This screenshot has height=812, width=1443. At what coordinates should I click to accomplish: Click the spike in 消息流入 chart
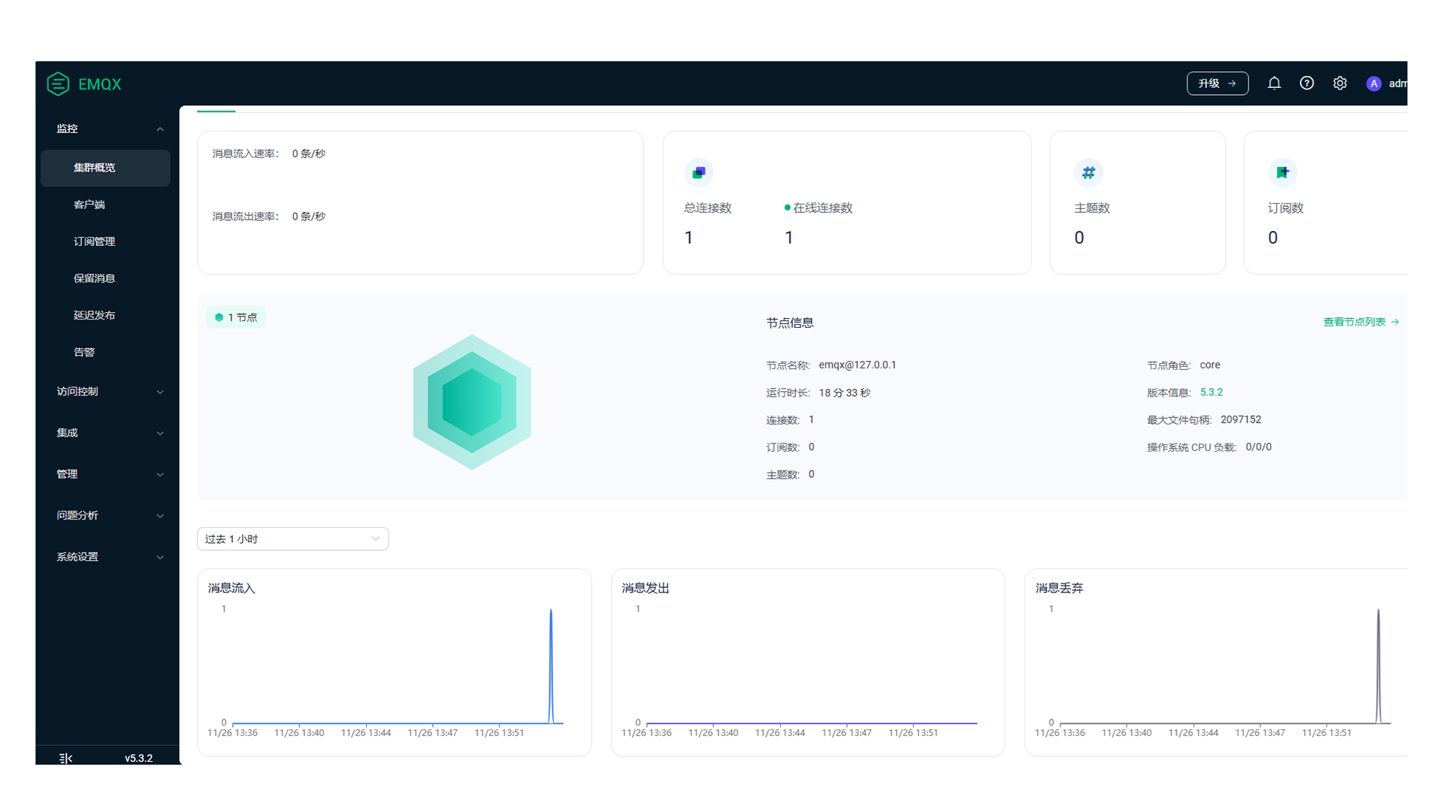pyautogui.click(x=551, y=665)
